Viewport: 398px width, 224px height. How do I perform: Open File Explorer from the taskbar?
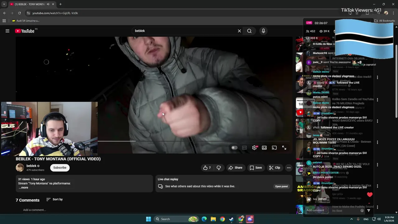point(213,219)
